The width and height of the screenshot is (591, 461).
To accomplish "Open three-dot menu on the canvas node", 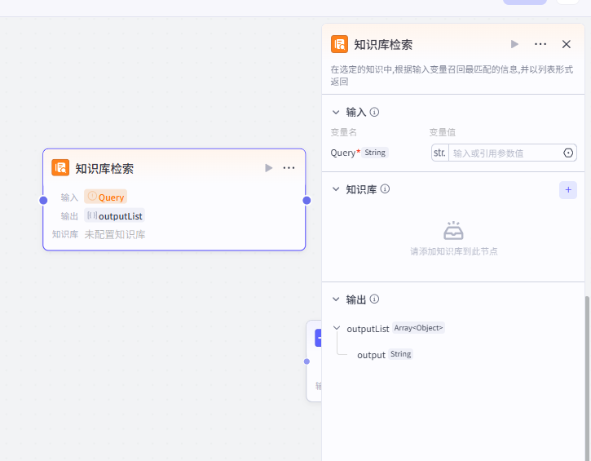I will coord(289,168).
